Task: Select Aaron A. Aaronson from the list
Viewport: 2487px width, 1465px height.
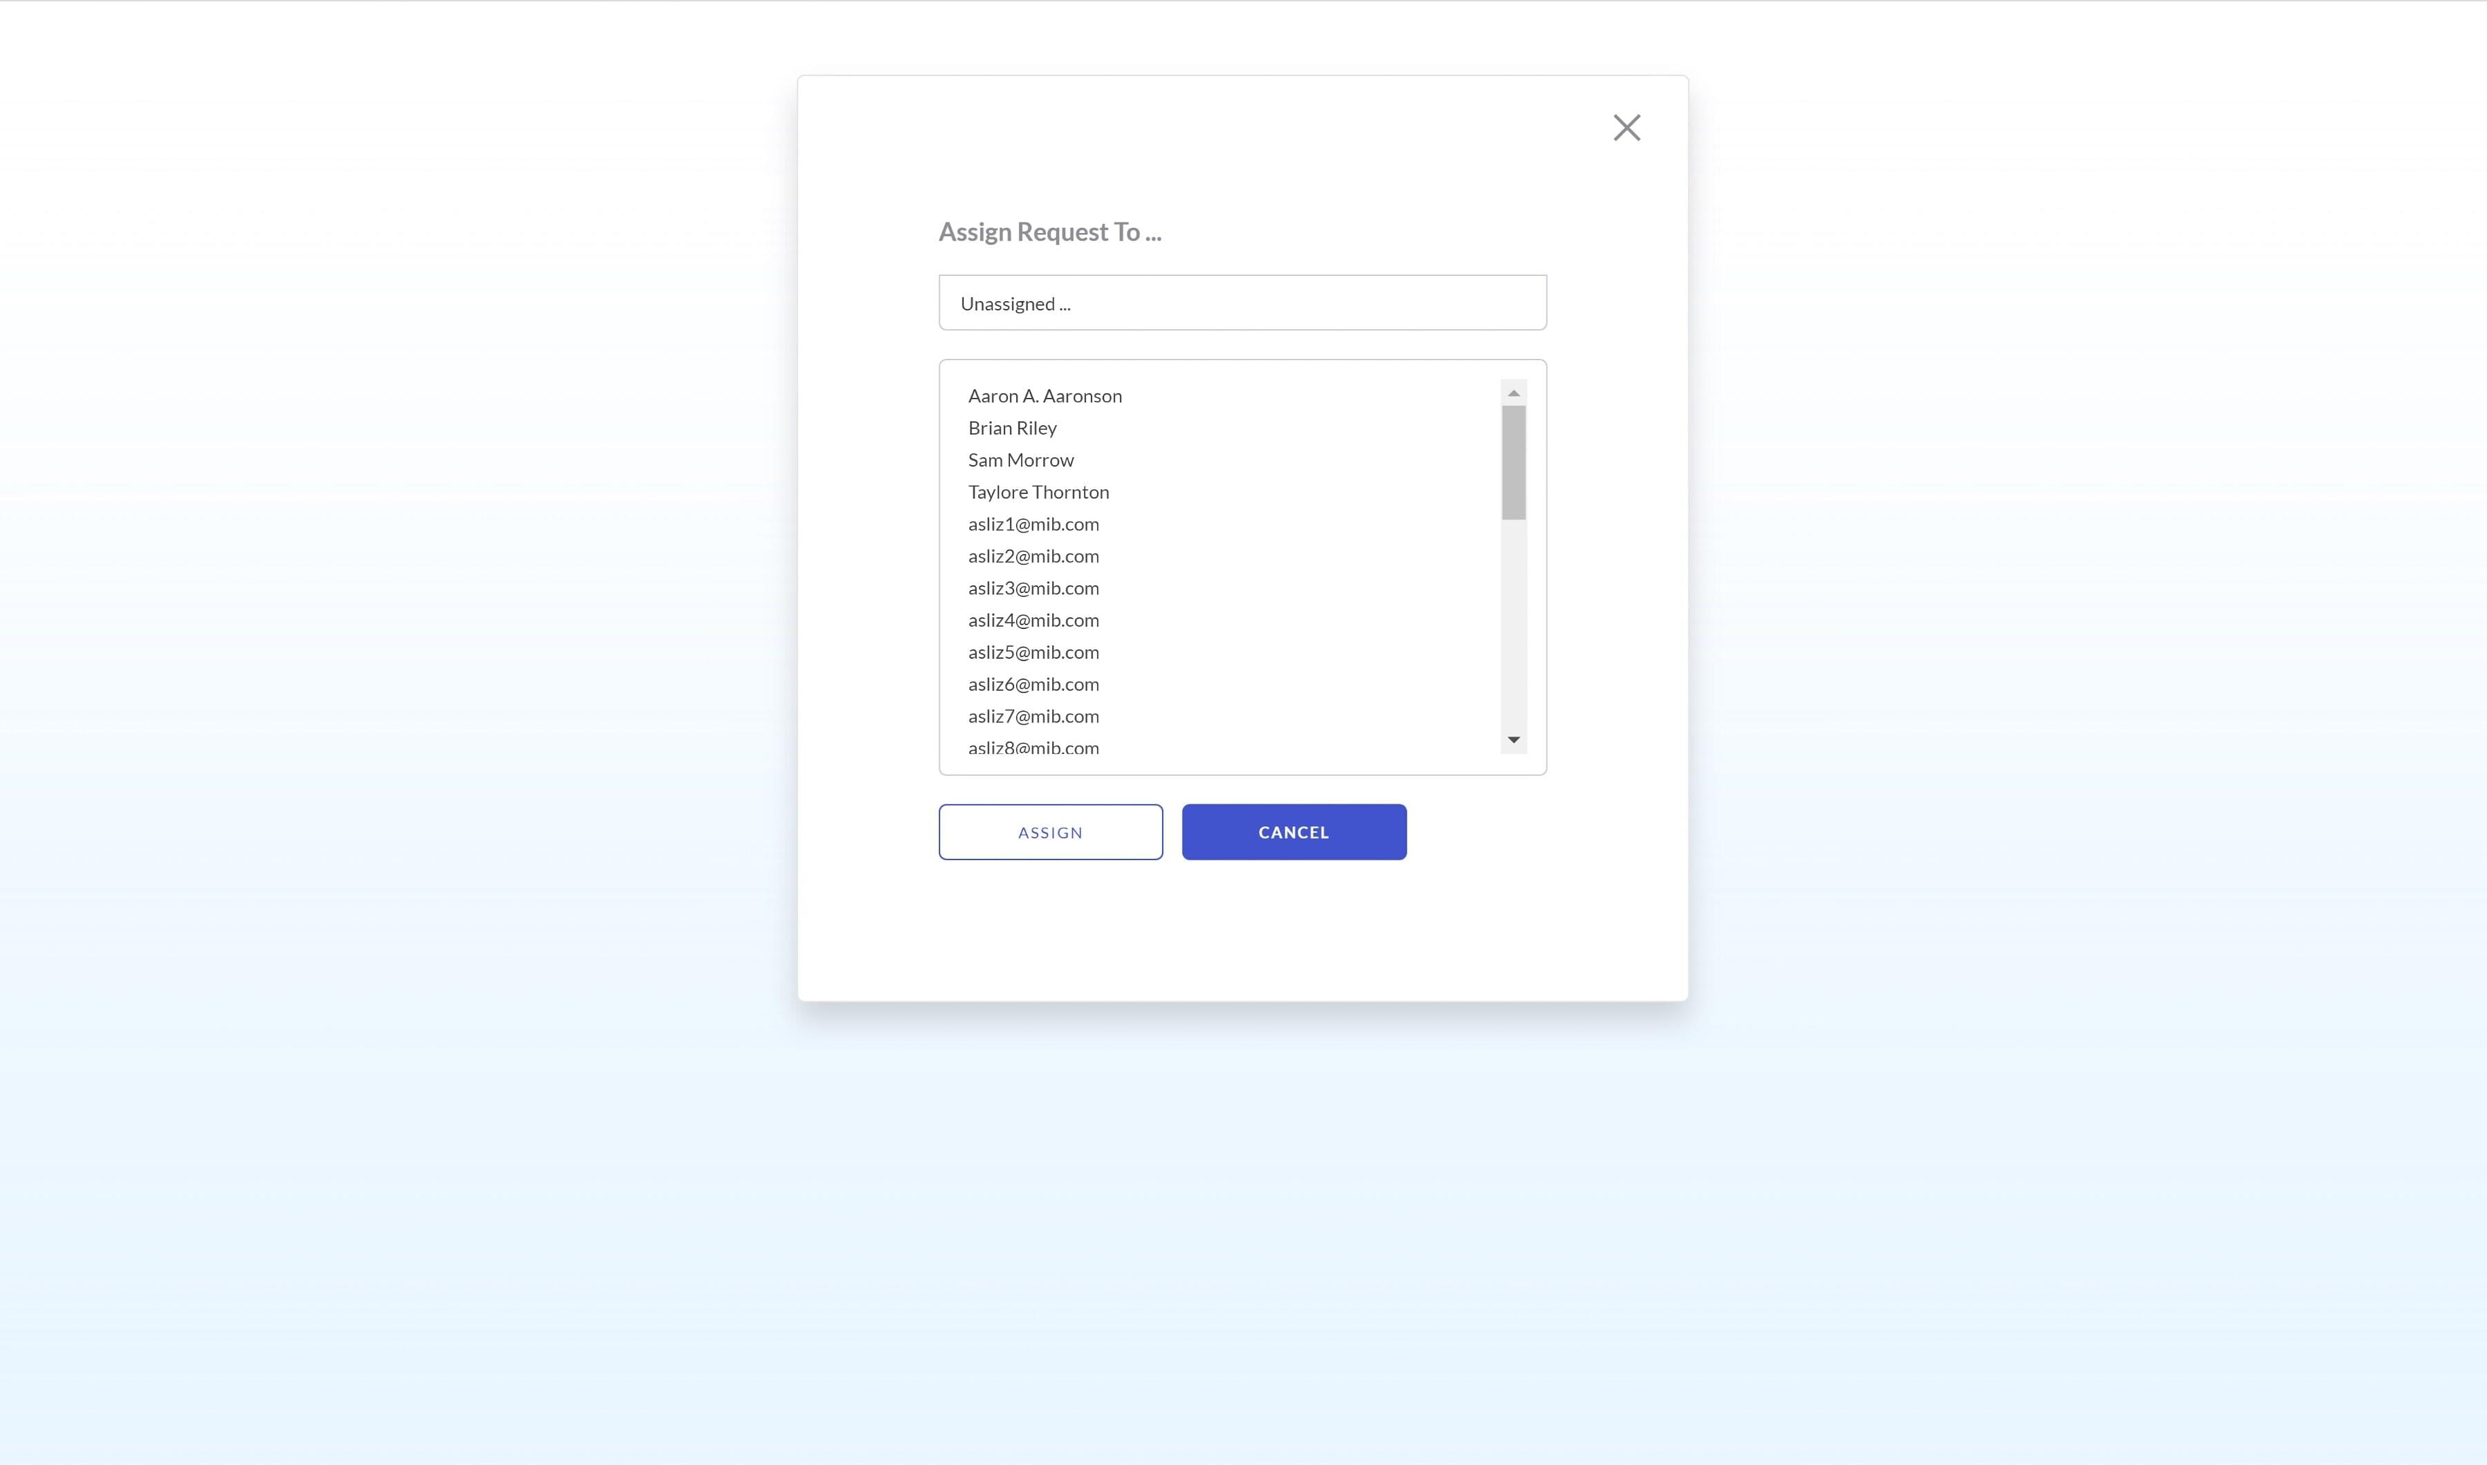Action: coord(1044,396)
